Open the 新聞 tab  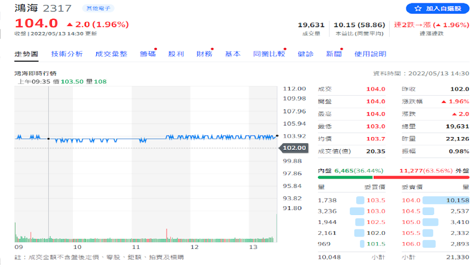334,54
